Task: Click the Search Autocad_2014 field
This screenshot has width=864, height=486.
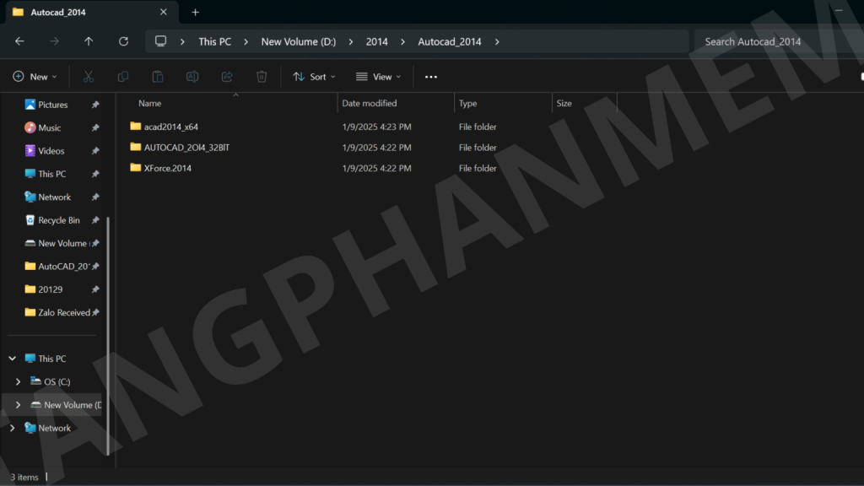Action: click(772, 41)
